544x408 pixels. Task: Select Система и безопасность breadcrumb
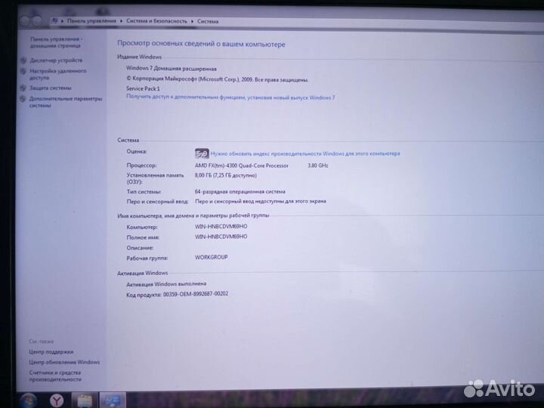tap(156, 21)
